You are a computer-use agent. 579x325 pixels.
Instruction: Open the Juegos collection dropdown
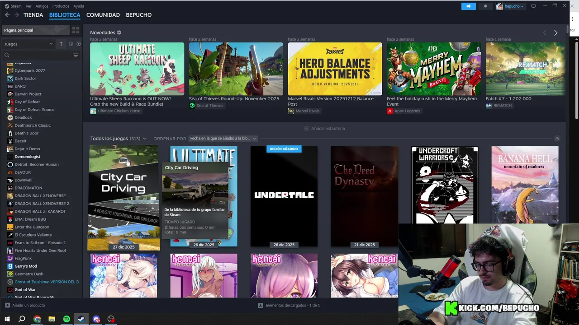pyautogui.click(x=28, y=44)
